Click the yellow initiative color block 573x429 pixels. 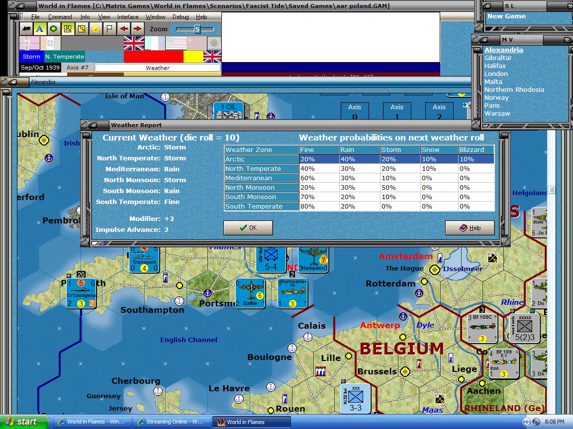[193, 57]
